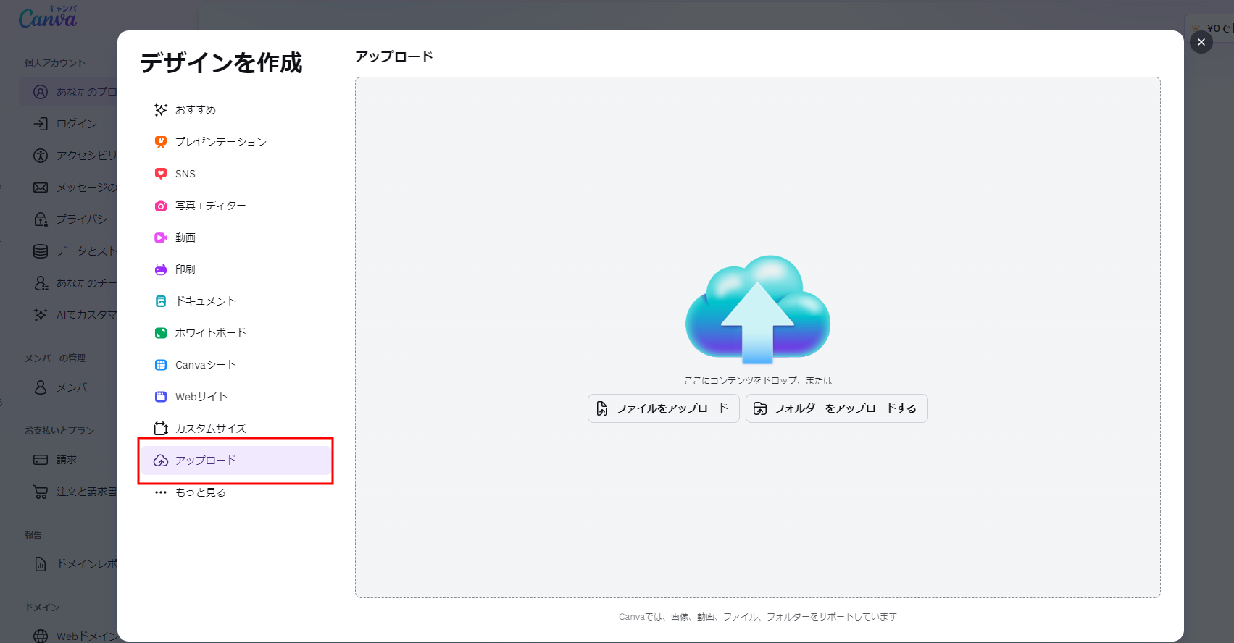Click Webドメイン item in background sidebar
Image resolution: width=1234 pixels, height=643 pixels.
coord(69,636)
